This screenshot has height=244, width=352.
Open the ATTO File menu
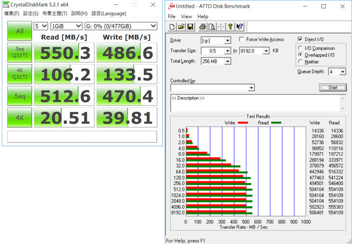tap(172, 17)
